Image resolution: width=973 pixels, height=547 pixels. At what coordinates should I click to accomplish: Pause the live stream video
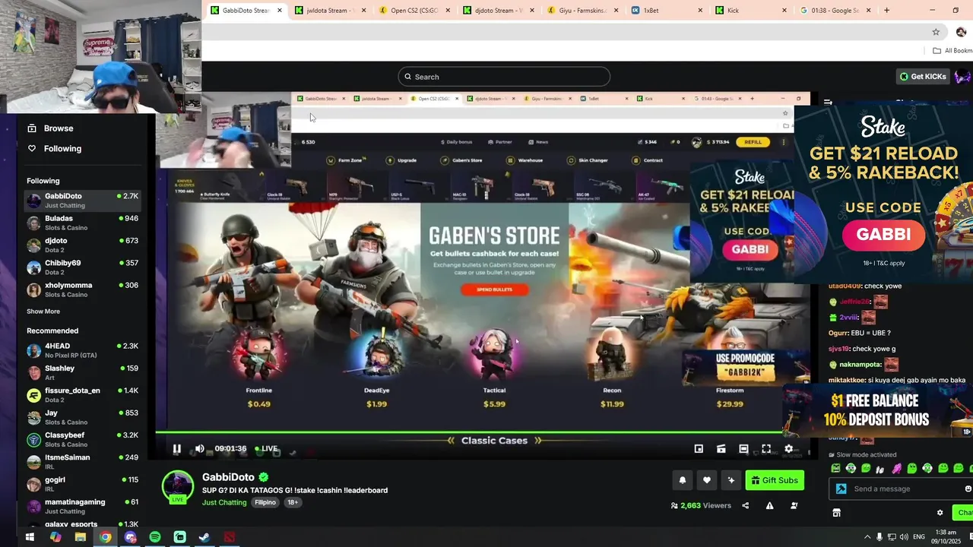[176, 449]
